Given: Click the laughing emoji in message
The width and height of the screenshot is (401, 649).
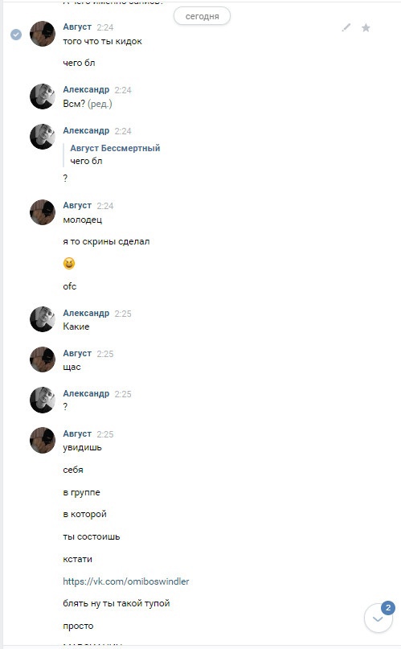Looking at the screenshot, I should 69,263.
